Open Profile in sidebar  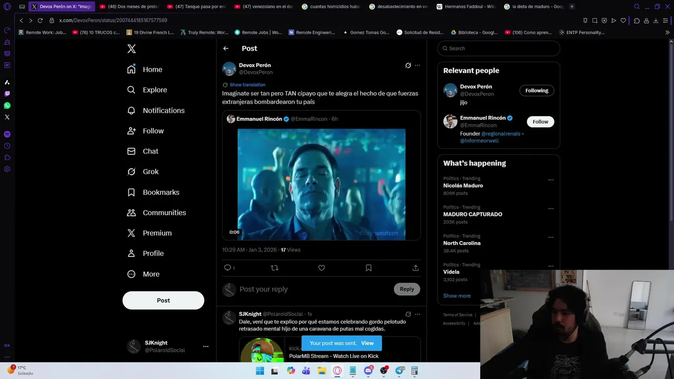[x=145, y=253]
